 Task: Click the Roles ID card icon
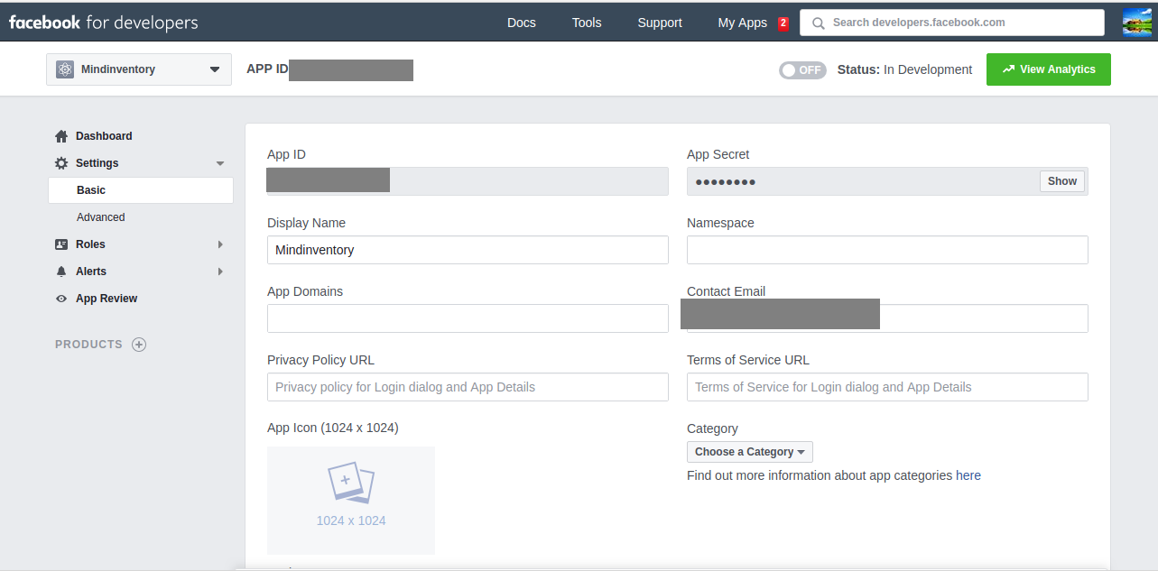click(x=61, y=244)
